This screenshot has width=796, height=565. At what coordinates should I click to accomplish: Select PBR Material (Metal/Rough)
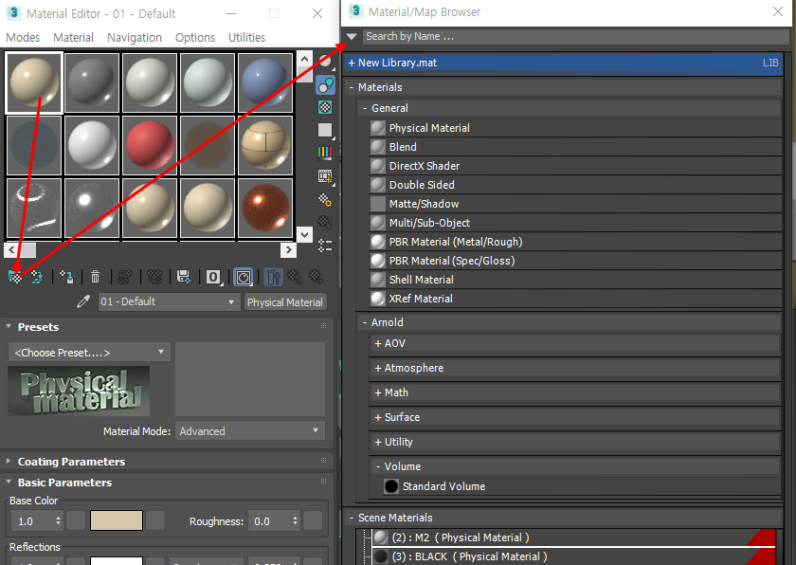575,242
